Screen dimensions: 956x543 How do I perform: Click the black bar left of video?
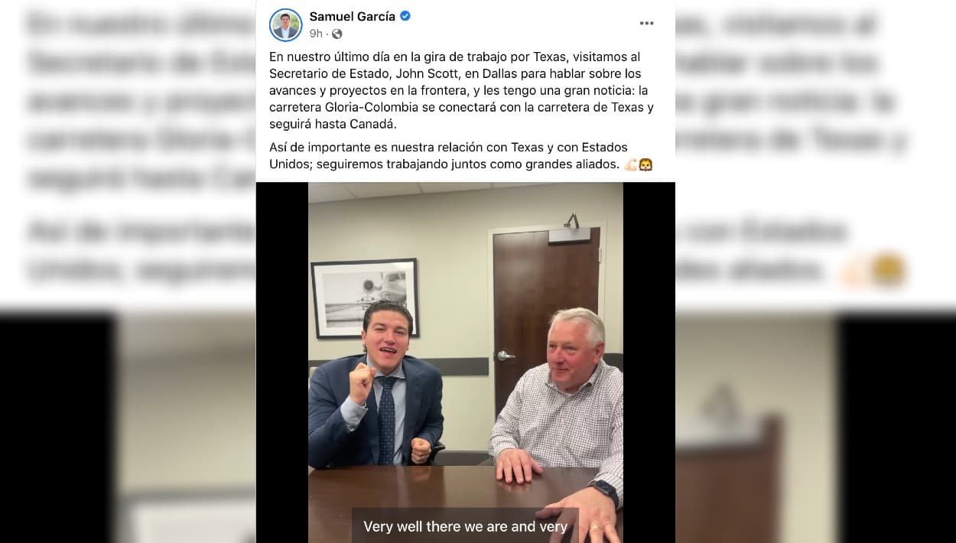pyautogui.click(x=282, y=363)
